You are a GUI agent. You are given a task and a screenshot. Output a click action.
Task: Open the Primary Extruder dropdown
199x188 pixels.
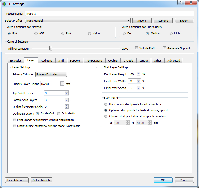pos(51,74)
